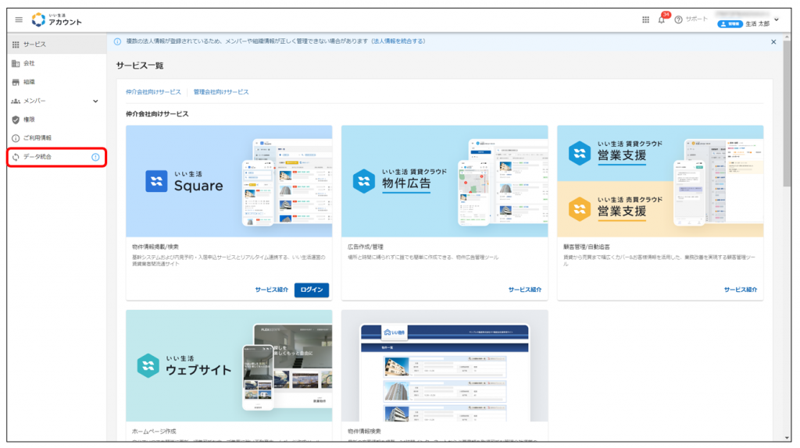This screenshot has height=448, width=800.
Task: Open サービス紹介 for 営業支援 card
Action: (x=741, y=290)
